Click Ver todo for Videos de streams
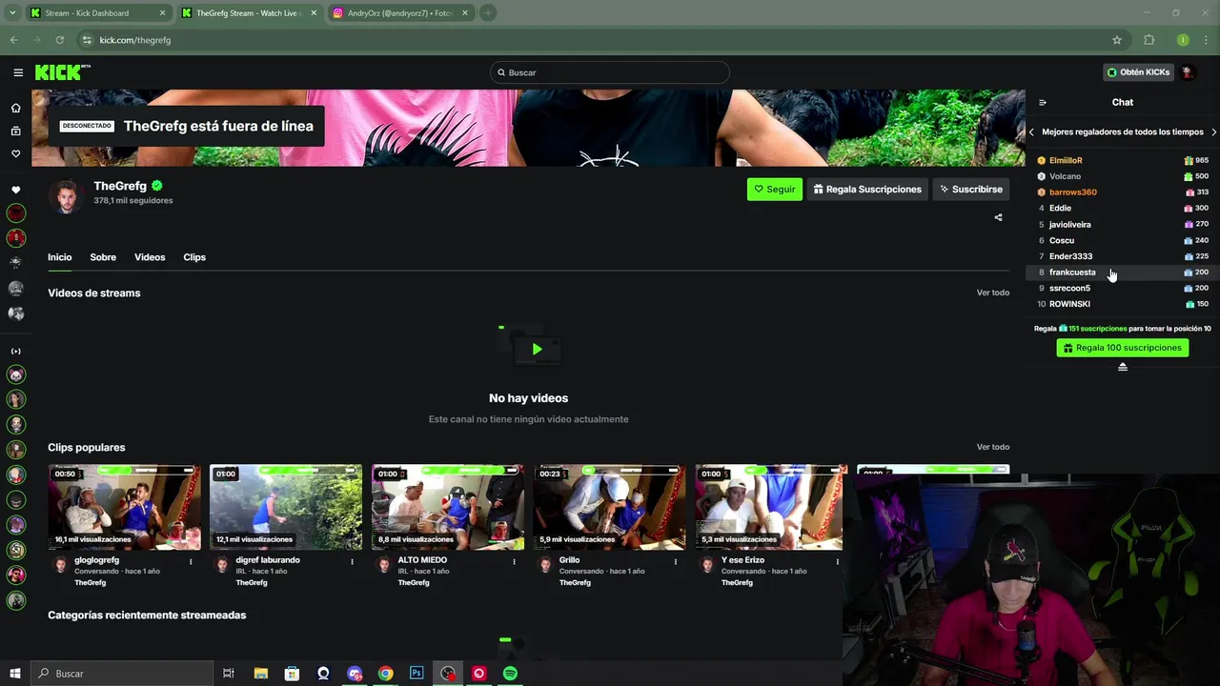This screenshot has height=686, width=1220. tap(993, 293)
